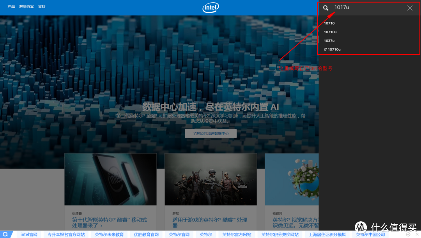Open the gaming soldiers thumbnail
This screenshot has width=421, height=238.
(x=211, y=179)
